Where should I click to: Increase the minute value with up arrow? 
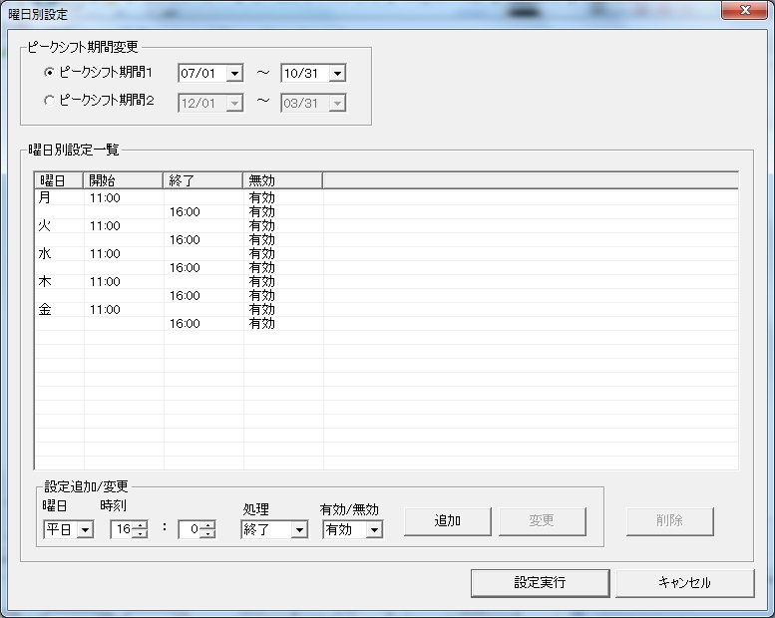208,525
